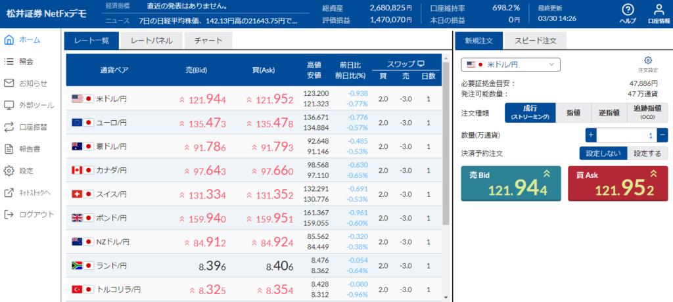Click scrollbar up arrow of rate list
The height and width of the screenshot is (302, 673).
click(446, 58)
